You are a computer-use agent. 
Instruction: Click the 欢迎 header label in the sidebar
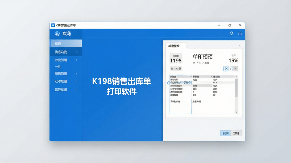[x=66, y=33]
